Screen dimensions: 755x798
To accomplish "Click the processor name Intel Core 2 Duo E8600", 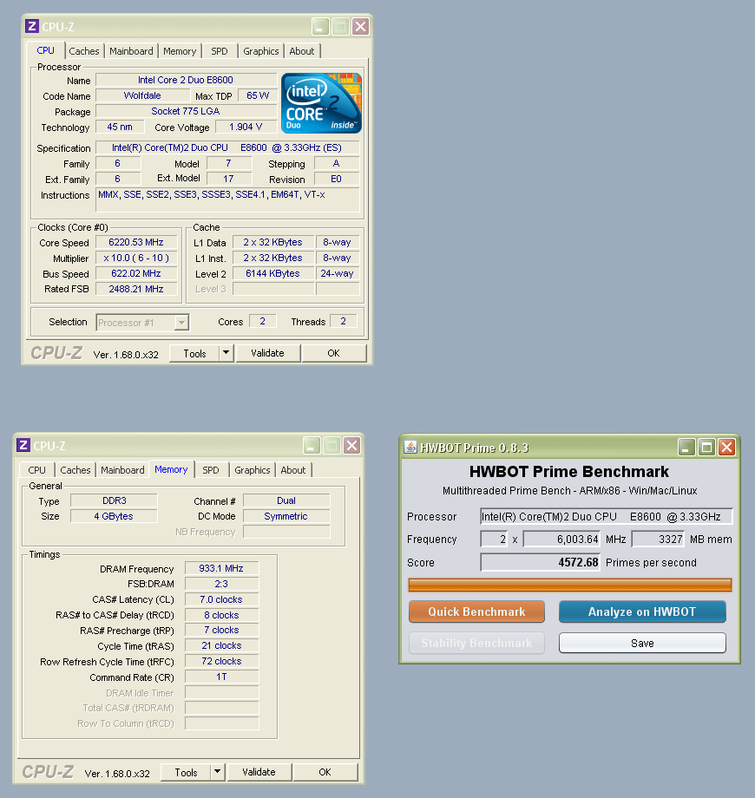I will click(x=186, y=80).
